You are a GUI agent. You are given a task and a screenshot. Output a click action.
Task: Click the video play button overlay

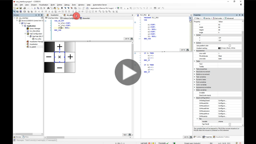tap(128, 72)
